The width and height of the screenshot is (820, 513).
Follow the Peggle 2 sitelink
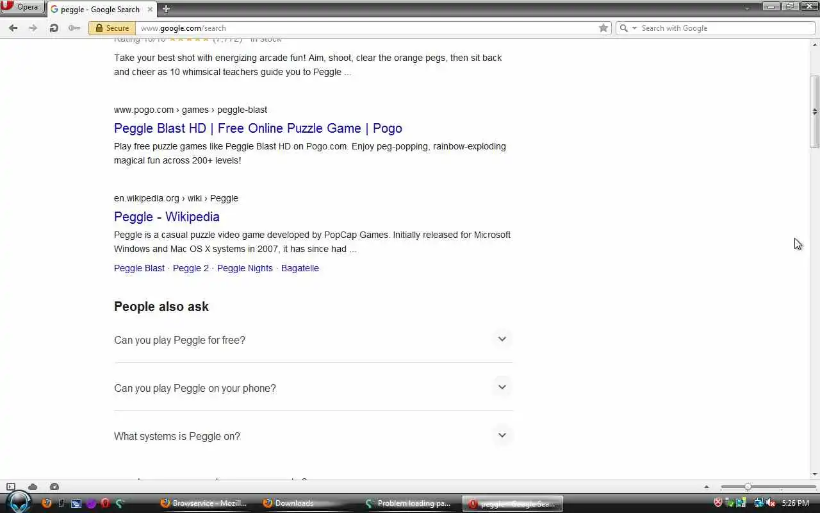pos(191,268)
